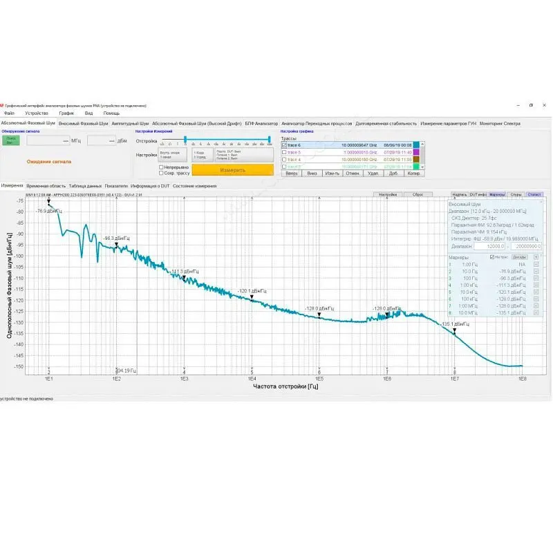Image resolution: width=553 pixels, height=553 pixels.
Task: Open the Файл menu
Action: [9, 113]
